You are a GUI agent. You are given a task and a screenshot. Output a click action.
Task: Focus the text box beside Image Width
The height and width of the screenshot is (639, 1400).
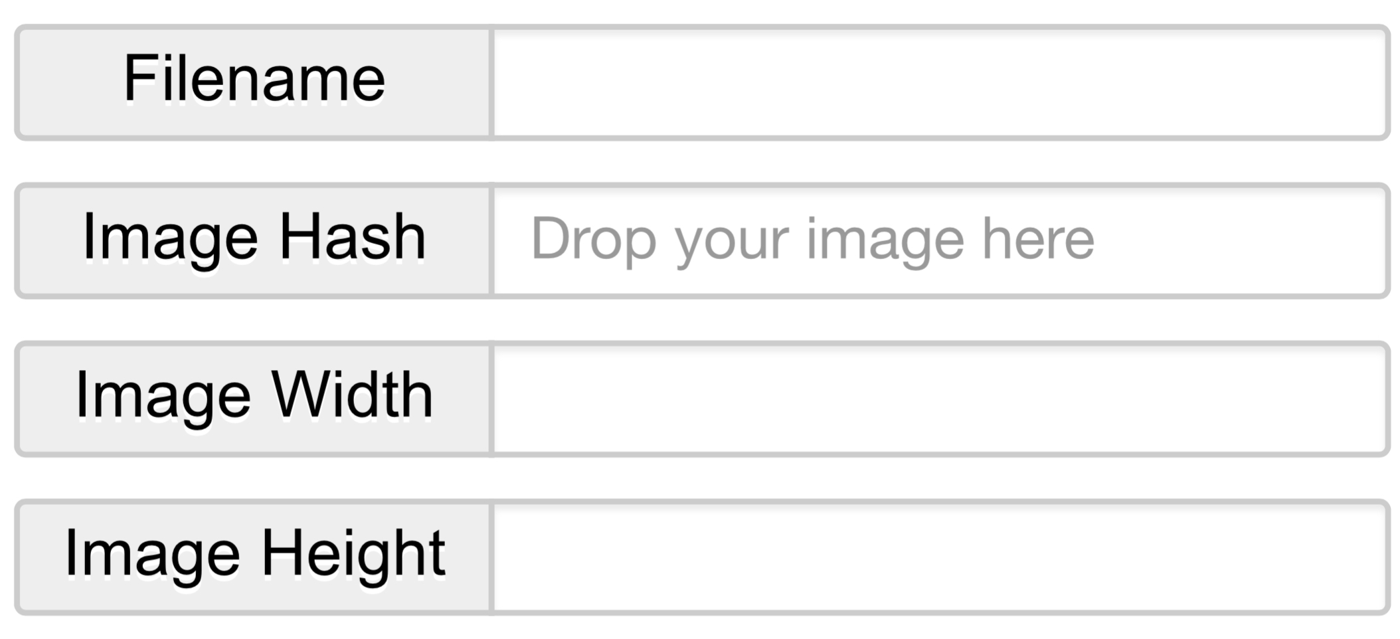(940, 399)
